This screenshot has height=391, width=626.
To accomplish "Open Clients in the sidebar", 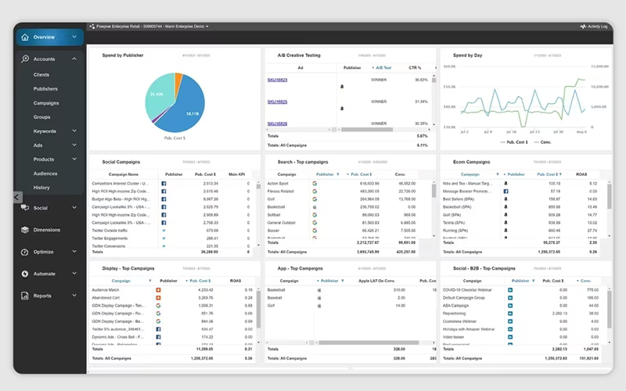I will [x=41, y=74].
